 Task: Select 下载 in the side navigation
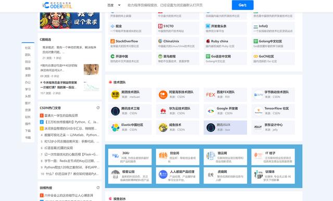pos(28,131)
